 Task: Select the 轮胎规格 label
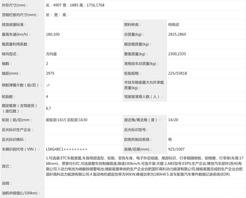133,73
